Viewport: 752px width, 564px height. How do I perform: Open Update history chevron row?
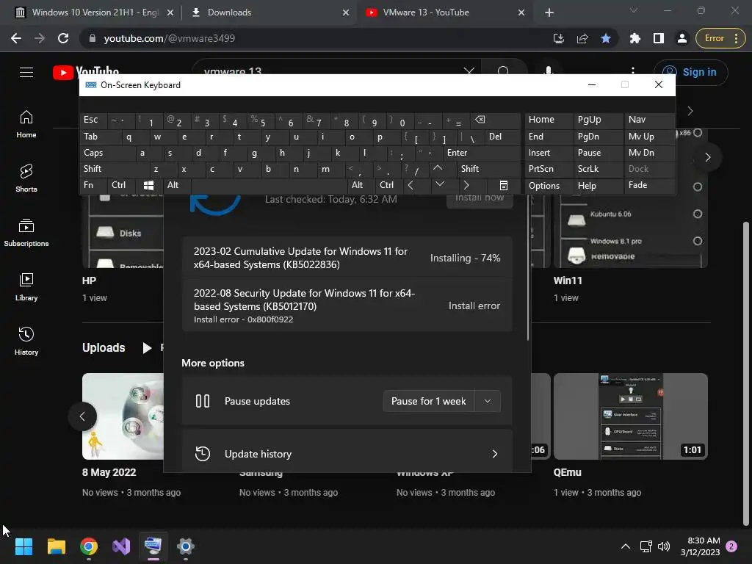347,454
